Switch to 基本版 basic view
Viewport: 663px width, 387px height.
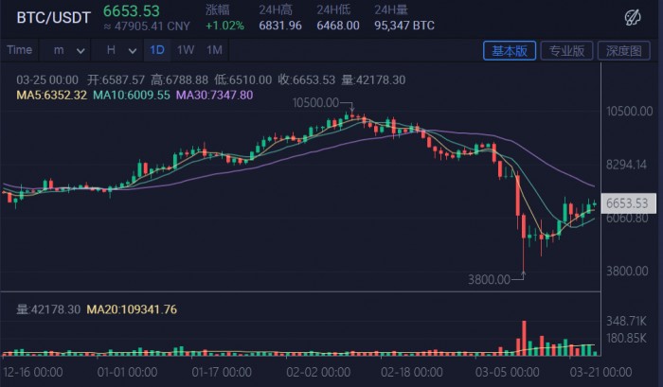click(x=510, y=51)
